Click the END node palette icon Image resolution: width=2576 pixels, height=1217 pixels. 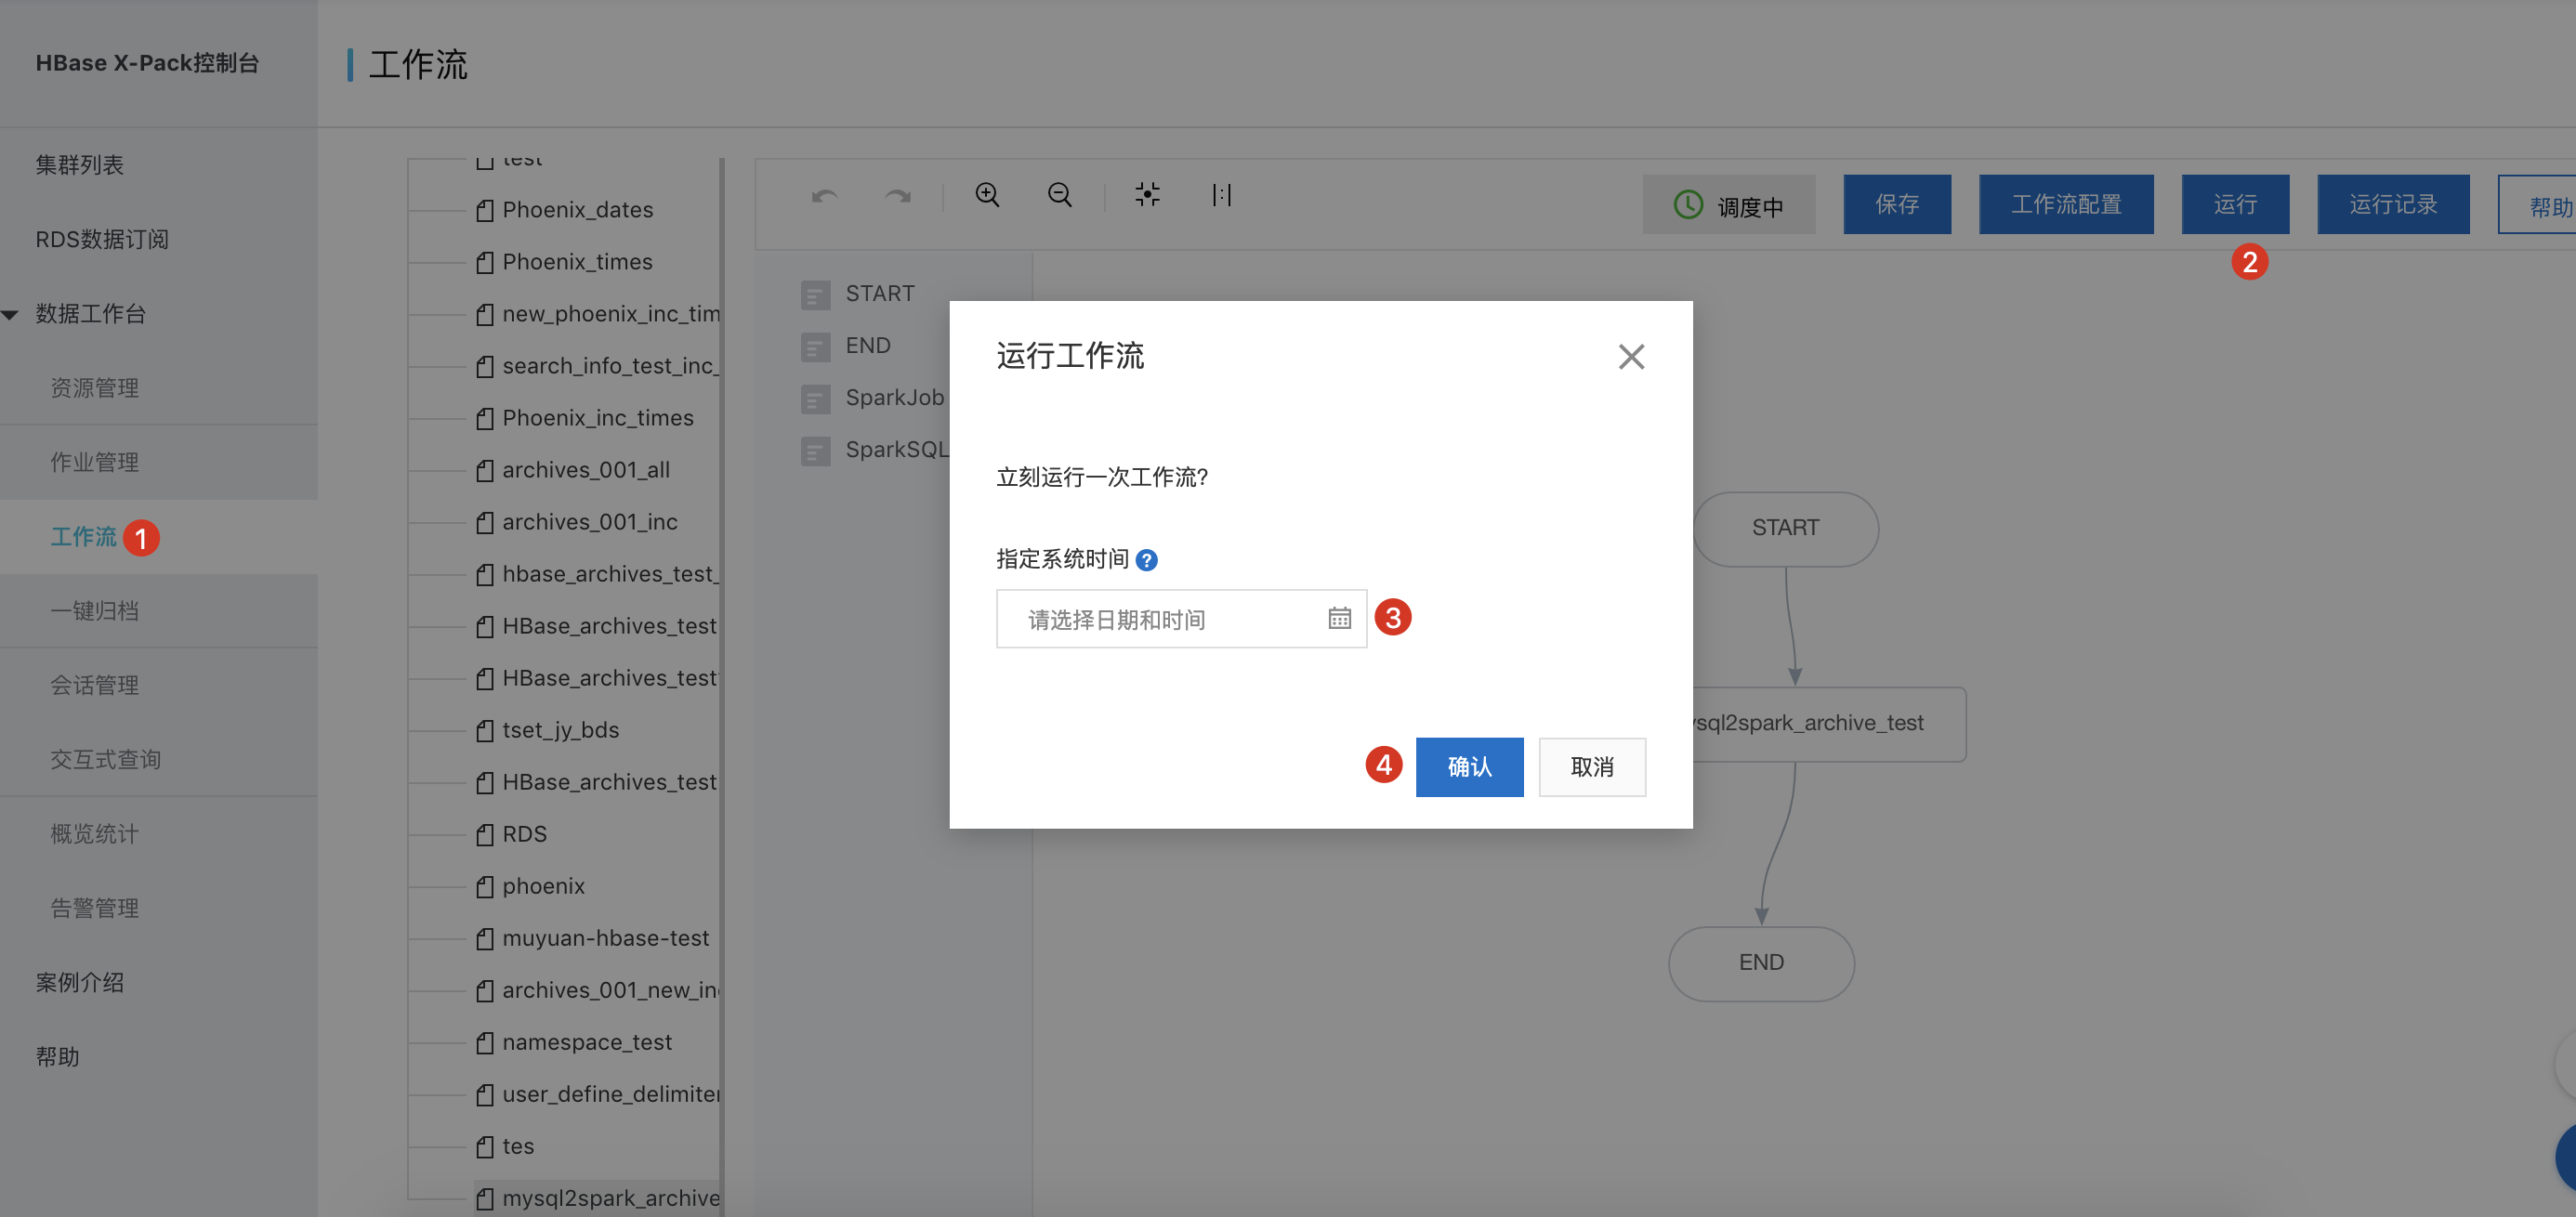(815, 346)
